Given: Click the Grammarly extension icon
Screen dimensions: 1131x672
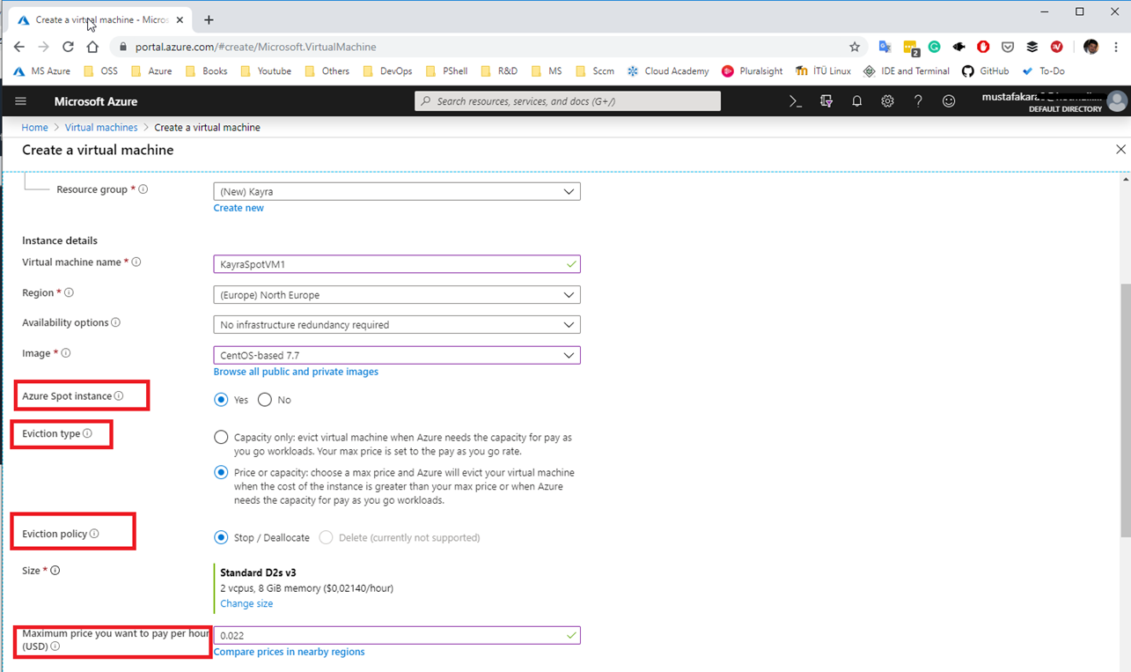Looking at the screenshot, I should [935, 47].
